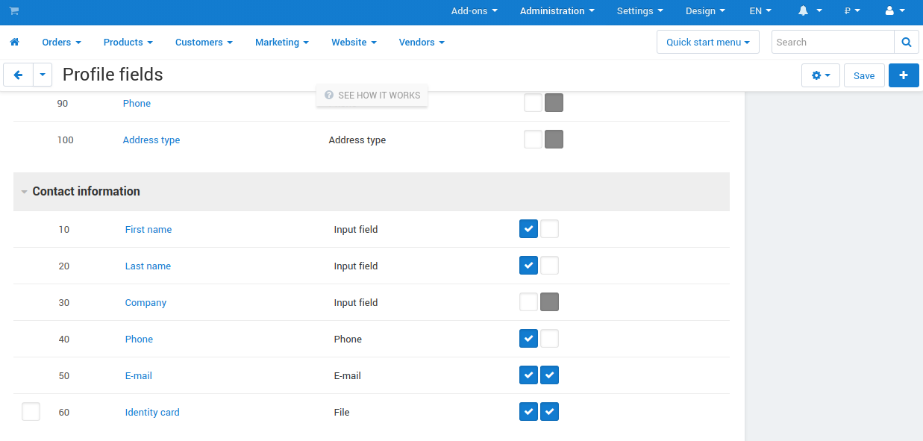Click position value 60 of Identity card
The height and width of the screenshot is (441, 923).
[x=64, y=413]
